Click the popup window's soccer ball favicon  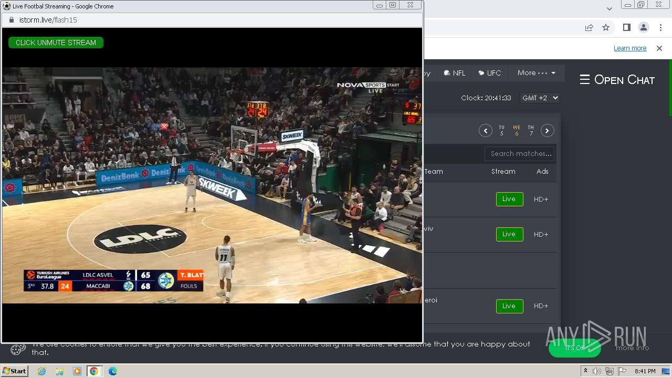tap(7, 6)
